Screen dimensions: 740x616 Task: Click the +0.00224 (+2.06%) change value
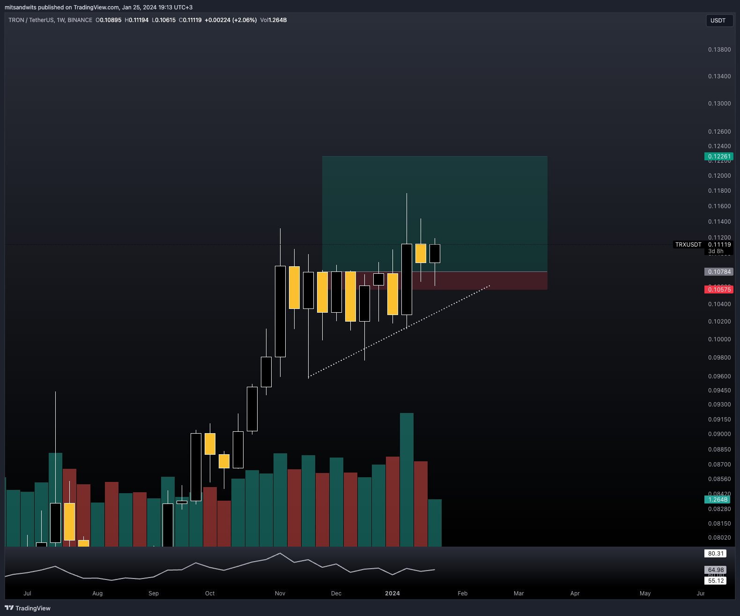coord(231,20)
